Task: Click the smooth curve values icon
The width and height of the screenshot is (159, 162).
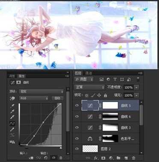Action: [x=12, y=135]
